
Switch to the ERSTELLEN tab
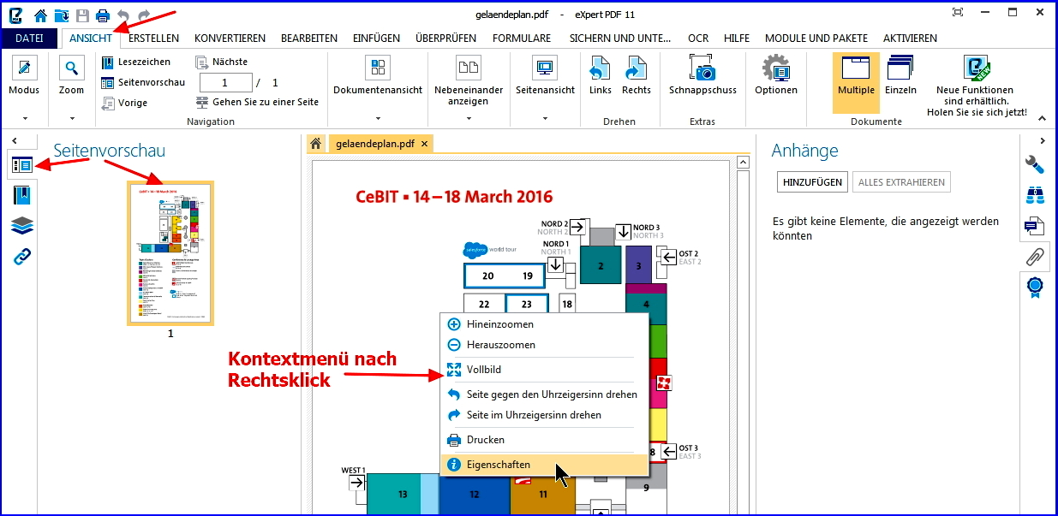pos(153,39)
